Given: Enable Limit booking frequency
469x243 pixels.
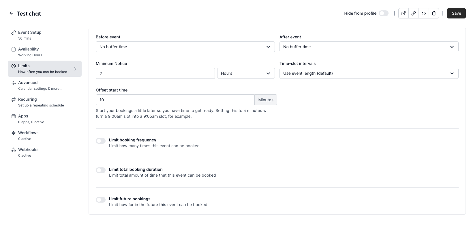Looking at the screenshot, I should pyautogui.click(x=101, y=141).
